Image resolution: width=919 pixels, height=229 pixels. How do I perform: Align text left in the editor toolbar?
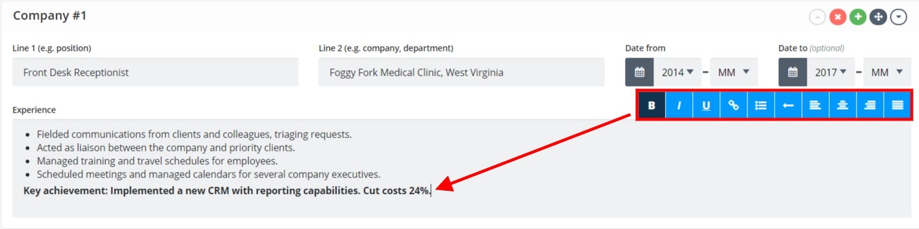[x=815, y=105]
